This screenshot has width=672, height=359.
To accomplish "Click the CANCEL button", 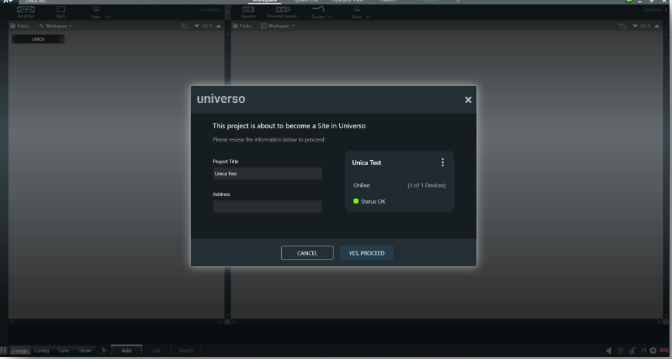I will 307,253.
